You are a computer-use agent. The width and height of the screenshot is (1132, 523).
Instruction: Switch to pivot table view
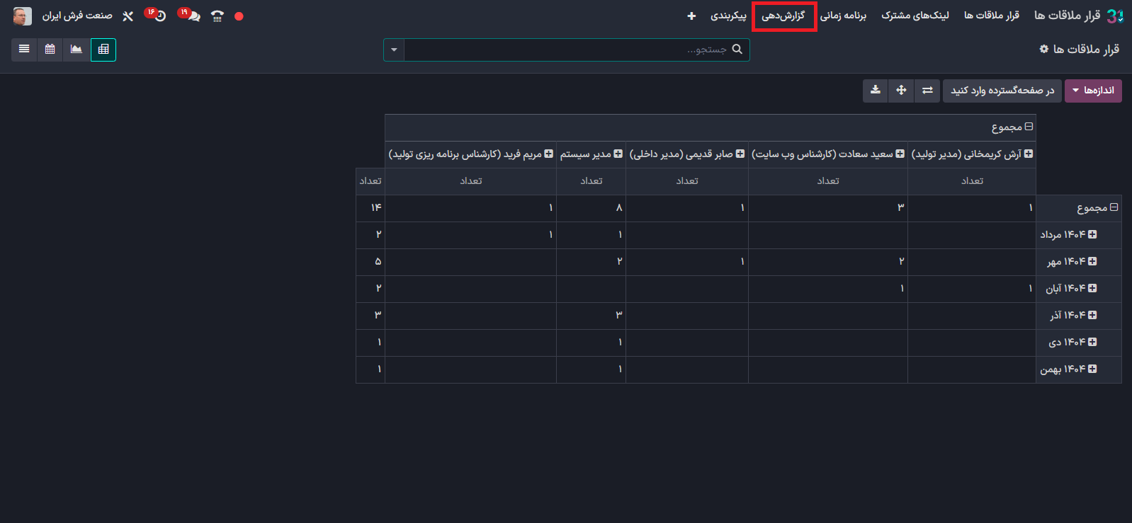pyautogui.click(x=103, y=50)
